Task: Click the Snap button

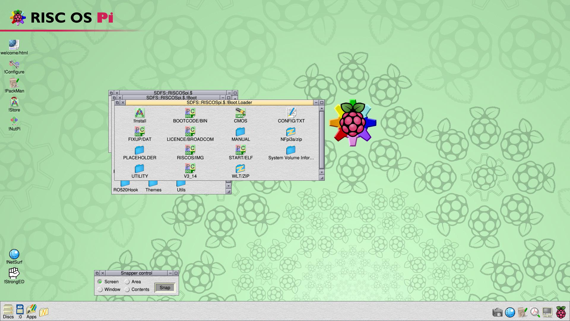Action: [165, 287]
